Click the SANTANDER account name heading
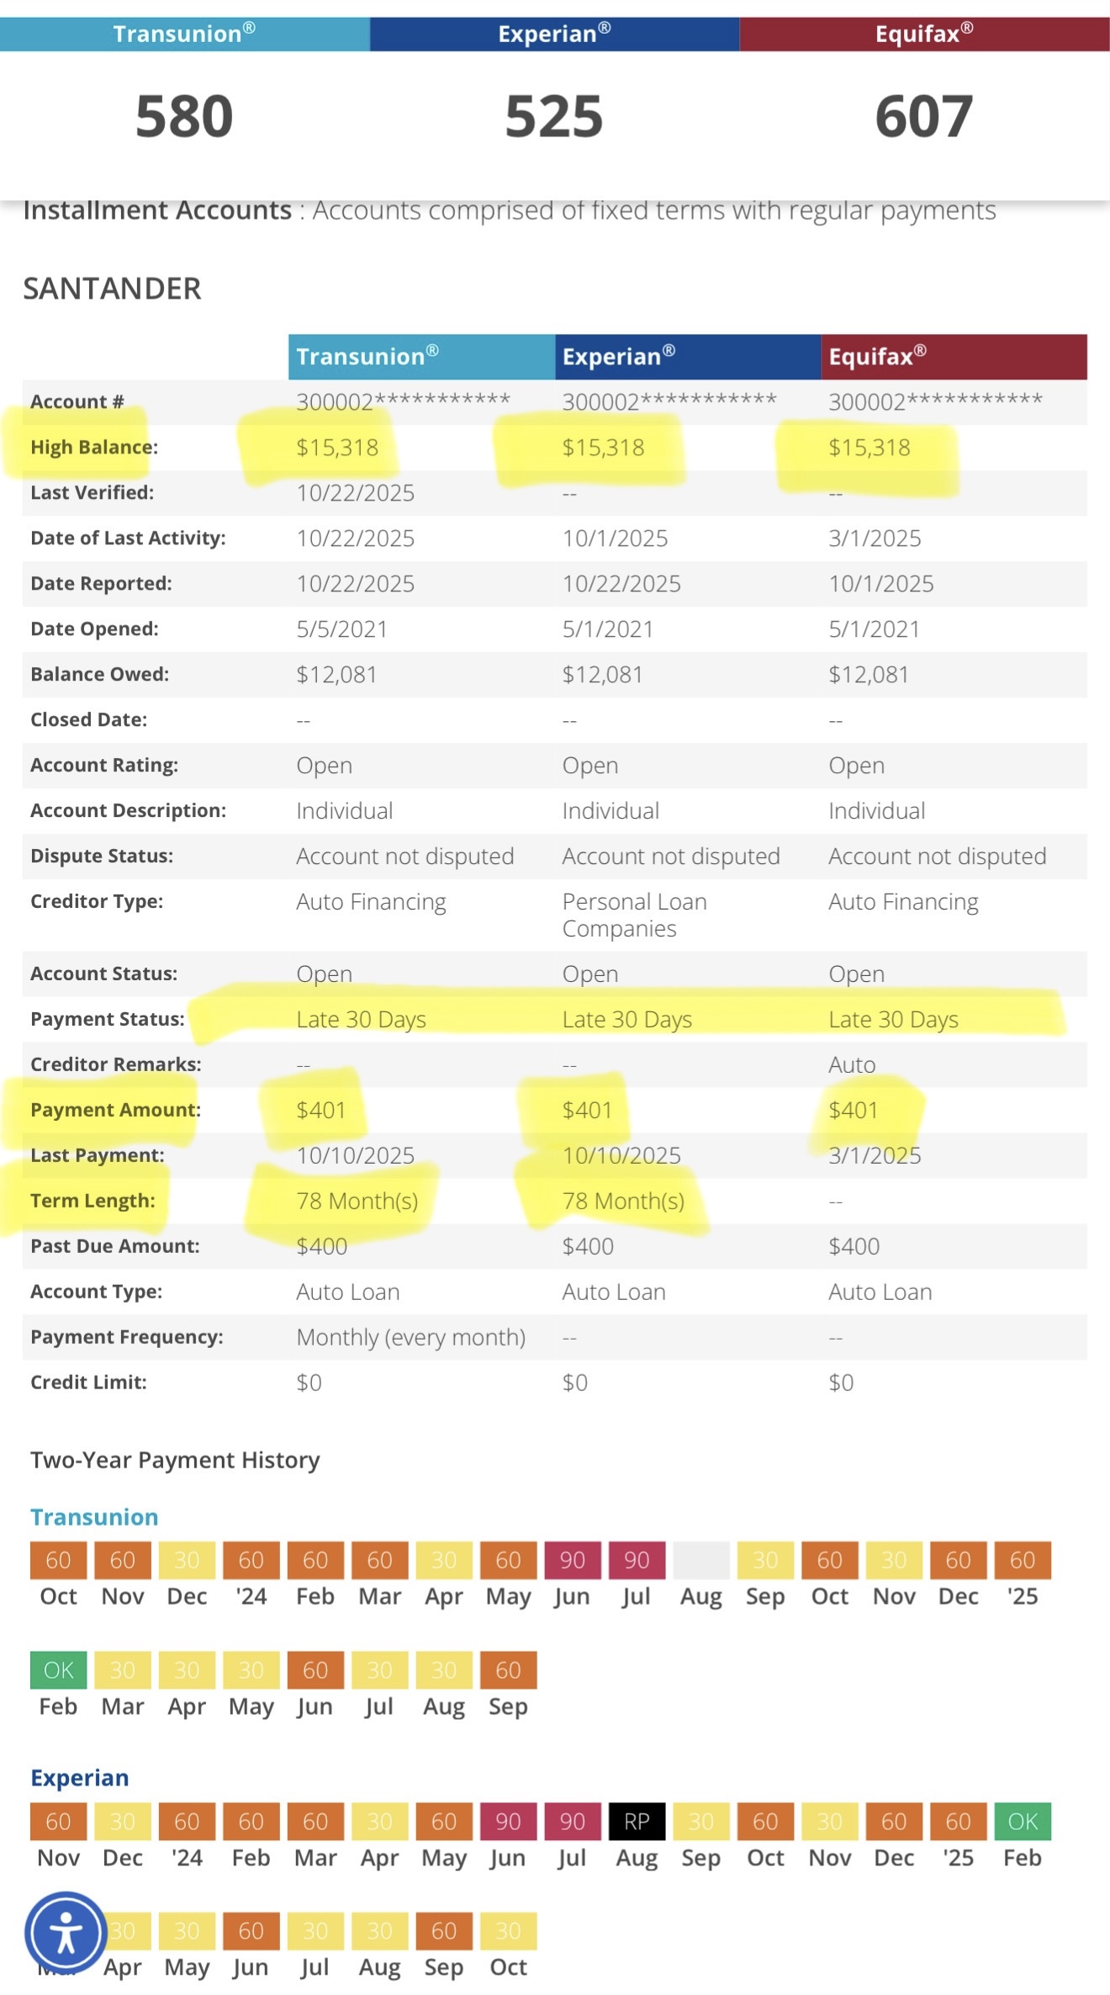1110x1995 pixels. (112, 289)
